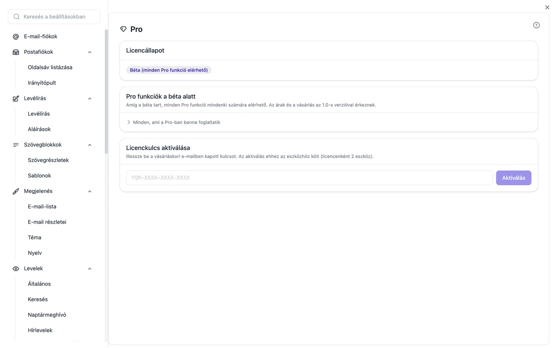557x348 pixels.
Task: Focus the license key input field
Action: point(309,178)
